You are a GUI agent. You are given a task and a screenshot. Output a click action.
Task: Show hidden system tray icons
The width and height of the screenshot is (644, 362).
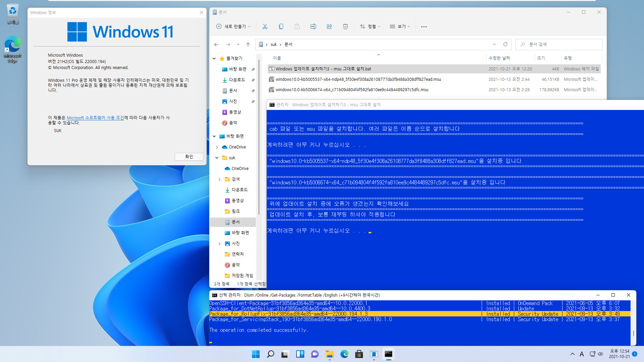point(572,354)
